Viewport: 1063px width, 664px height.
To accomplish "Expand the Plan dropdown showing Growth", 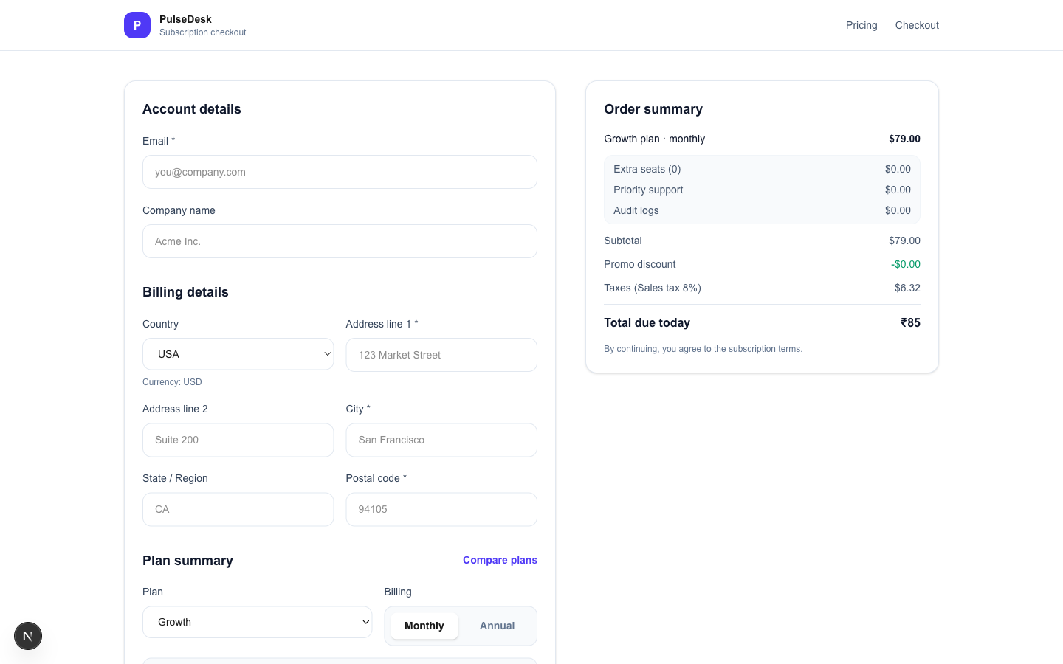I will coord(257,622).
